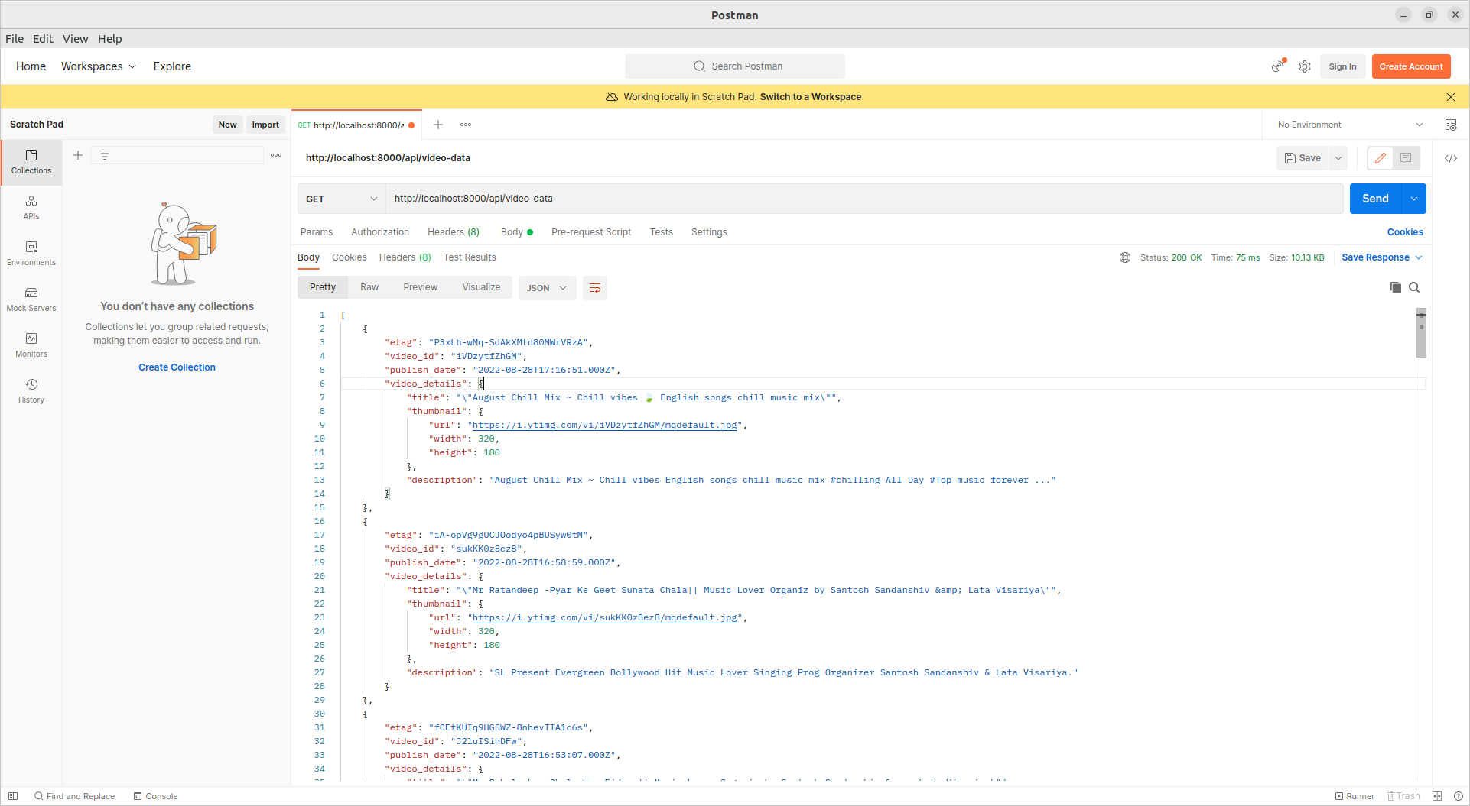Screen dimensions: 1470x806
Task: Switch to the Authorization tab
Action: (380, 232)
